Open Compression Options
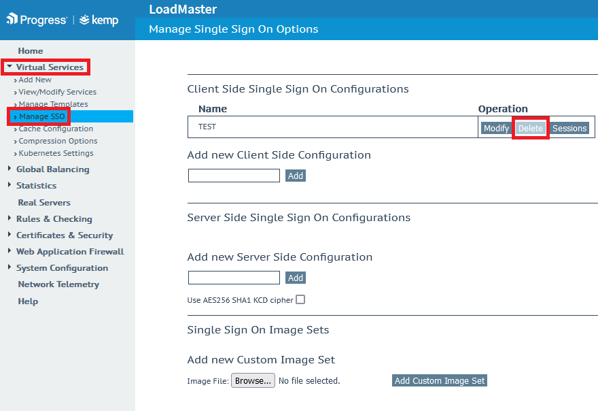Screen dimensions: 598x411 tap(58, 141)
